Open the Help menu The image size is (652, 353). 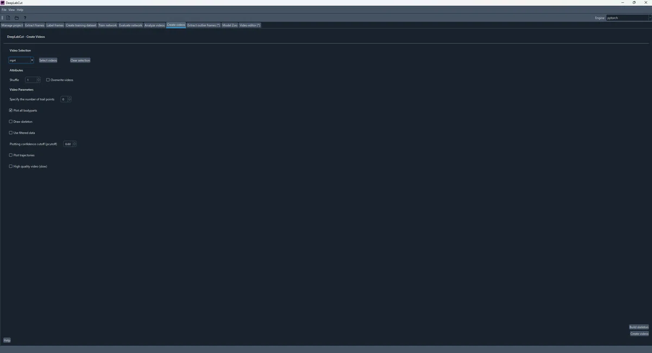20,10
